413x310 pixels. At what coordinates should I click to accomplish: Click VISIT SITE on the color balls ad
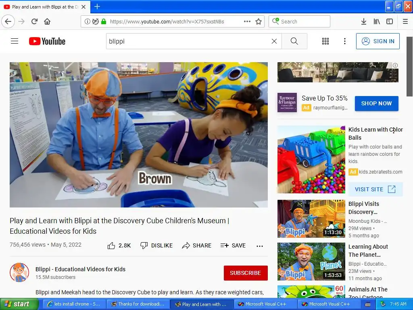pos(375,189)
